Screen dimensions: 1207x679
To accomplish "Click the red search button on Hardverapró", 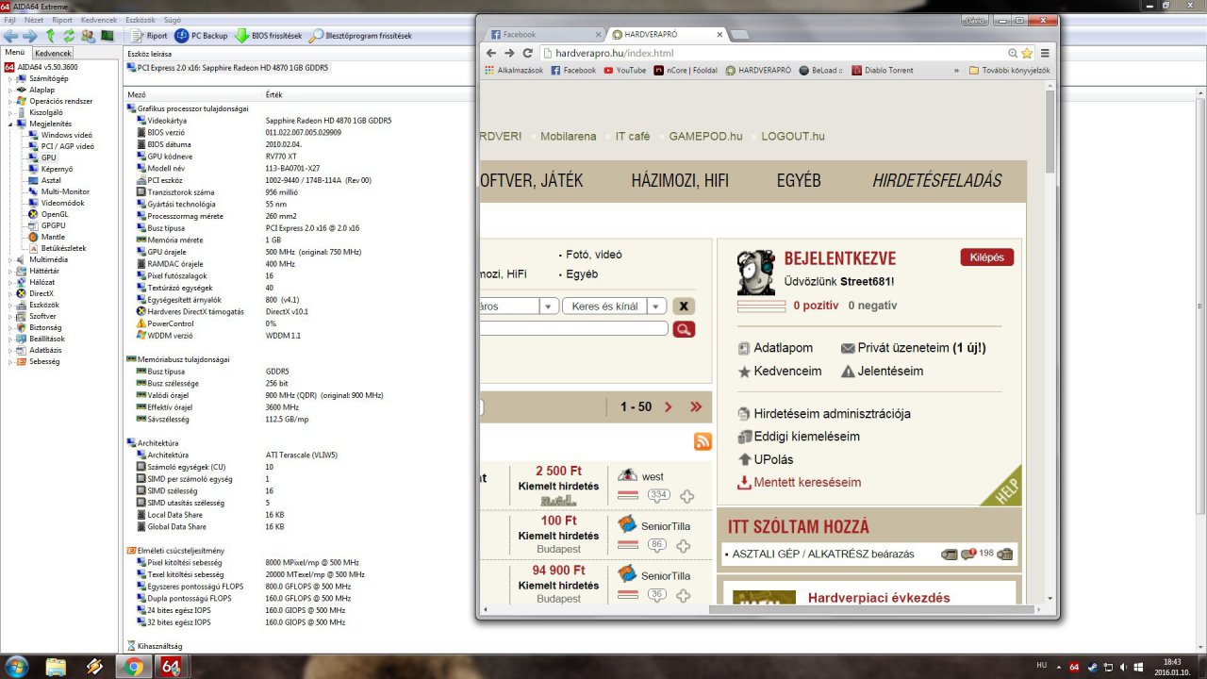I will click(x=684, y=329).
